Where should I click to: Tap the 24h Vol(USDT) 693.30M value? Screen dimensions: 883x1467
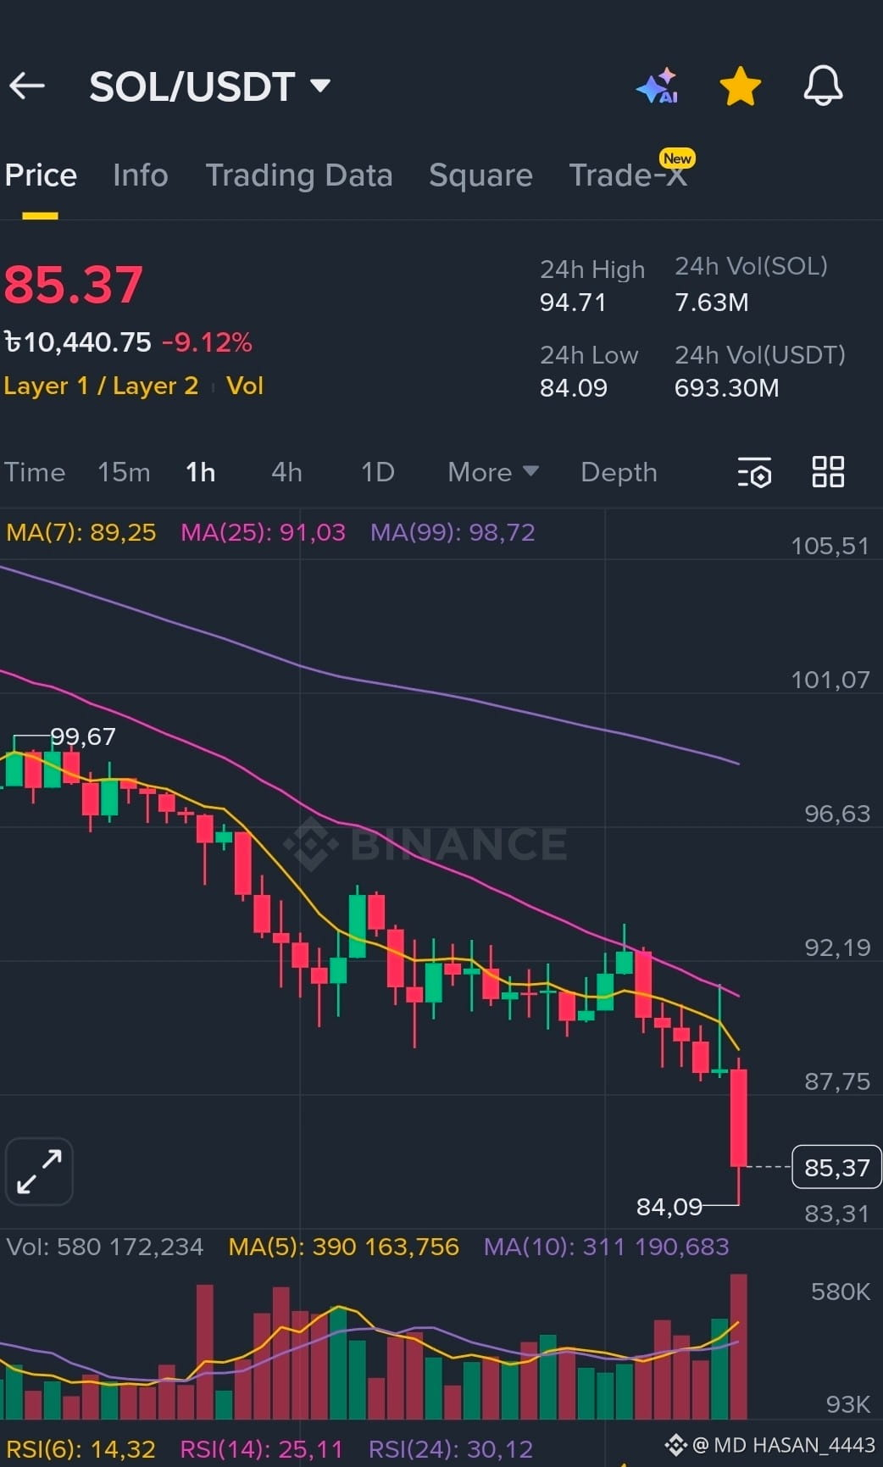[726, 388]
